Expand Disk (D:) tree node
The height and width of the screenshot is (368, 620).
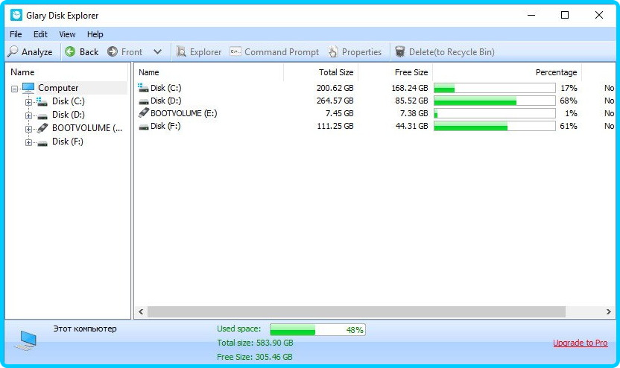[x=29, y=115]
